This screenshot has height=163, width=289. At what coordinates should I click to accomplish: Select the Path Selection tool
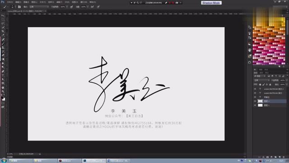coord(3,79)
